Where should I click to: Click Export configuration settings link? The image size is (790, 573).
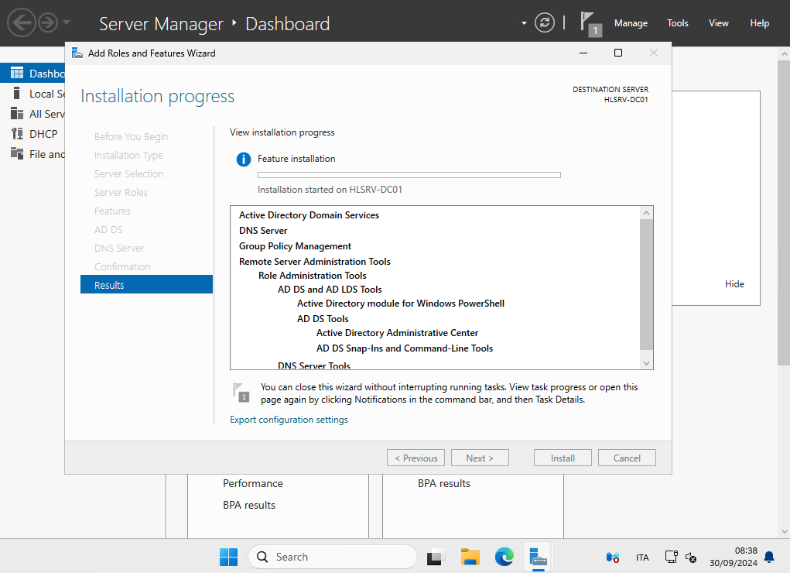point(289,420)
